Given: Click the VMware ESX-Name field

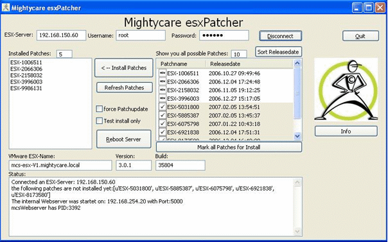Looking at the screenshot, I should point(60,165).
